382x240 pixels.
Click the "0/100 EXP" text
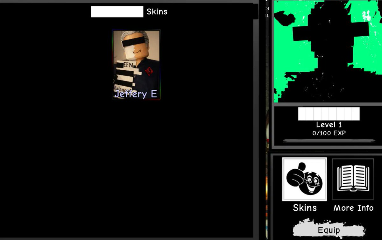(x=329, y=133)
